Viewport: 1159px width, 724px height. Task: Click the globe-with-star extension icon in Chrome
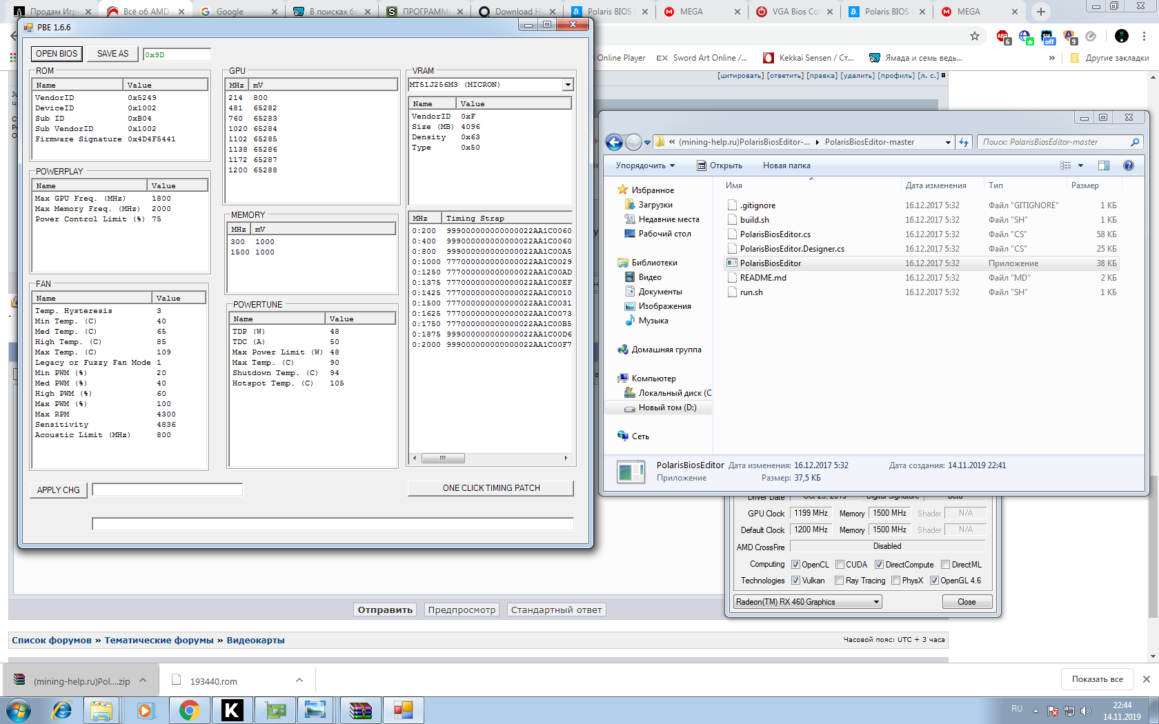click(1025, 37)
